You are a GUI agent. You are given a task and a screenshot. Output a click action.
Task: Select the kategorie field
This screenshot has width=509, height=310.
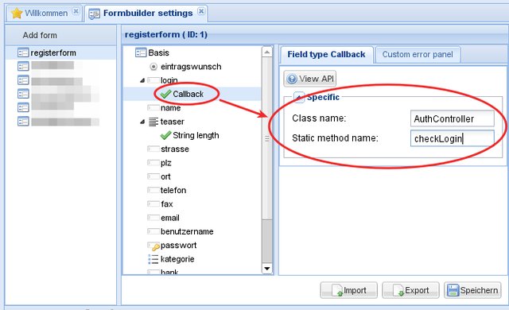pyautogui.click(x=177, y=259)
